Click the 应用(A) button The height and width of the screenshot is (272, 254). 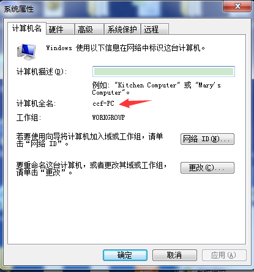point(224,255)
